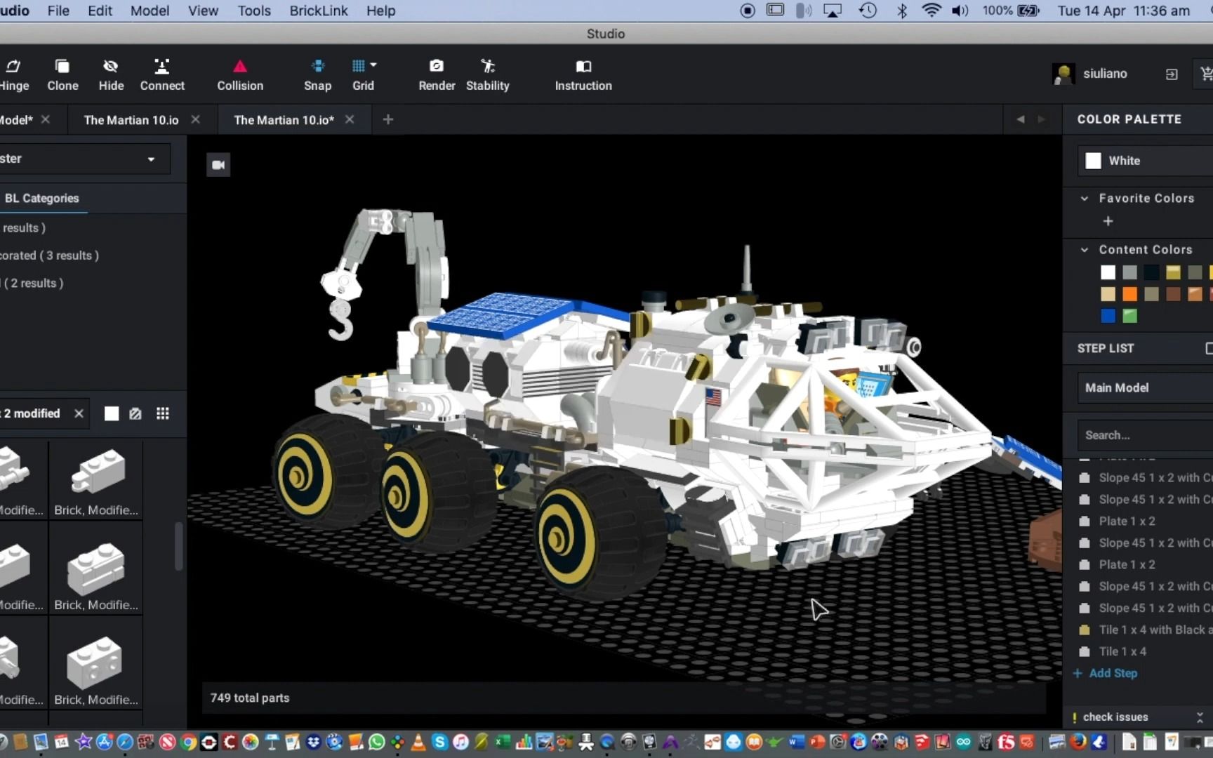This screenshot has height=758, width=1213.
Task: Collapse the Favorite Colors section
Action: pyautogui.click(x=1085, y=199)
